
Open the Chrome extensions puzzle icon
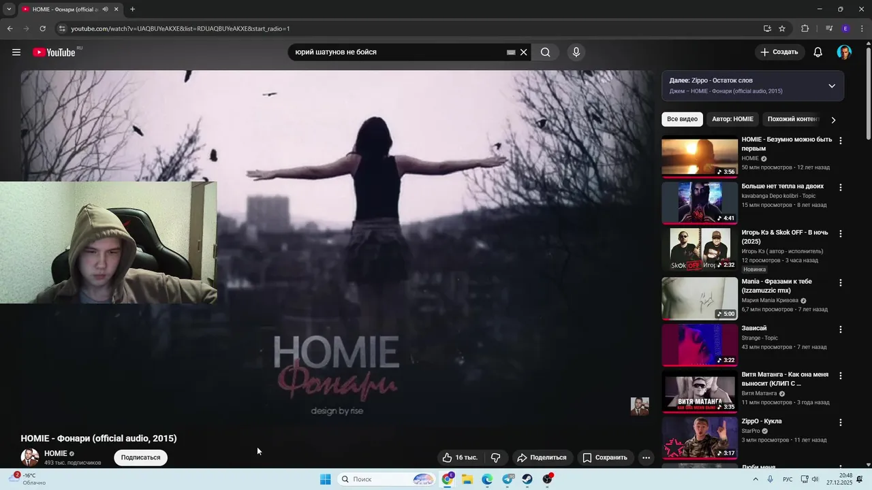click(x=805, y=29)
